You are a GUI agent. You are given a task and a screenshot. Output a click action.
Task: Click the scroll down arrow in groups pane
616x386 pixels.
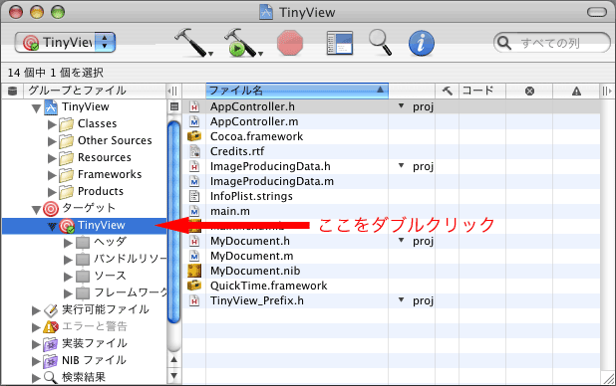[x=174, y=376]
